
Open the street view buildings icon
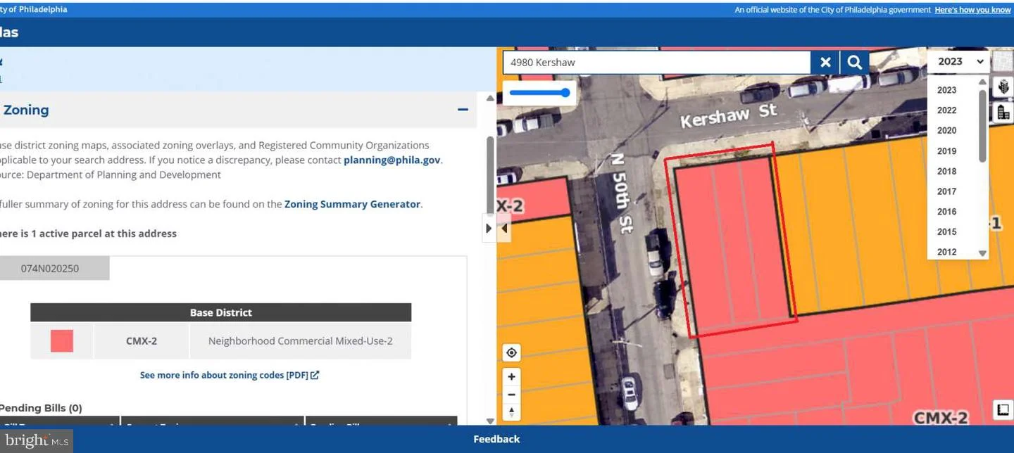click(1003, 112)
